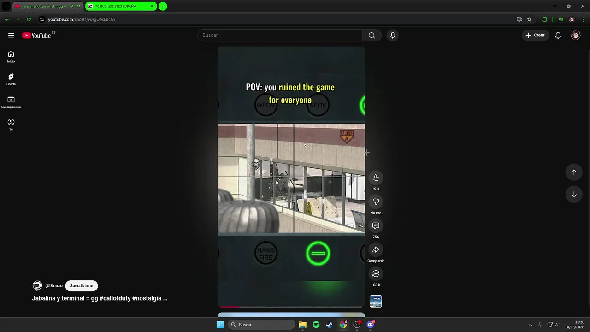Viewport: 590px width, 332px height.
Task: Remix this Short, count 163 K
Action: click(376, 274)
